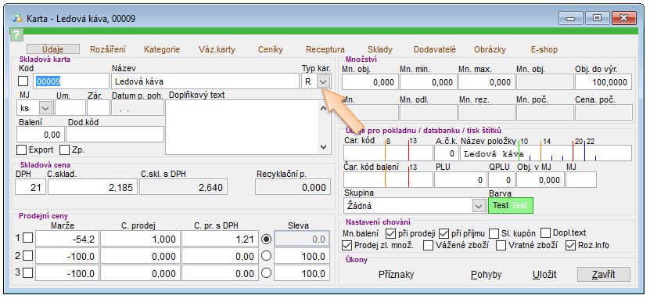650x299 pixels.
Task: Switch to the Receptura tab
Action: 325,50
